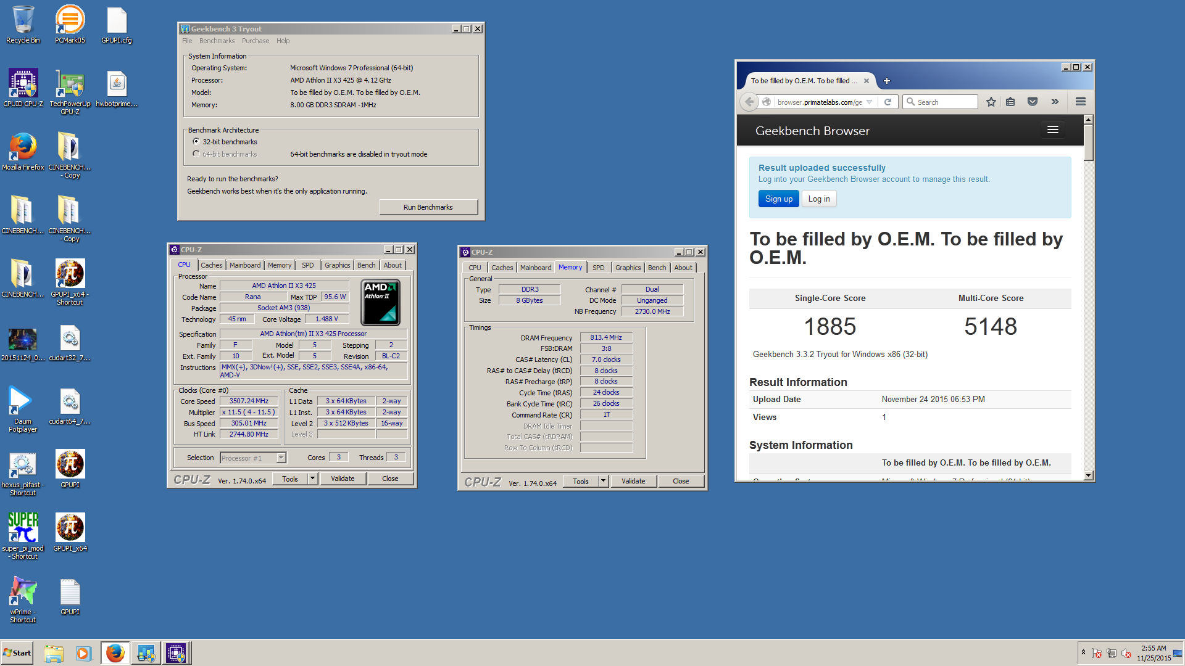Screen dimensions: 1185x666
Task: Open Windows Explorer from the taskbar
Action: pos(54,653)
